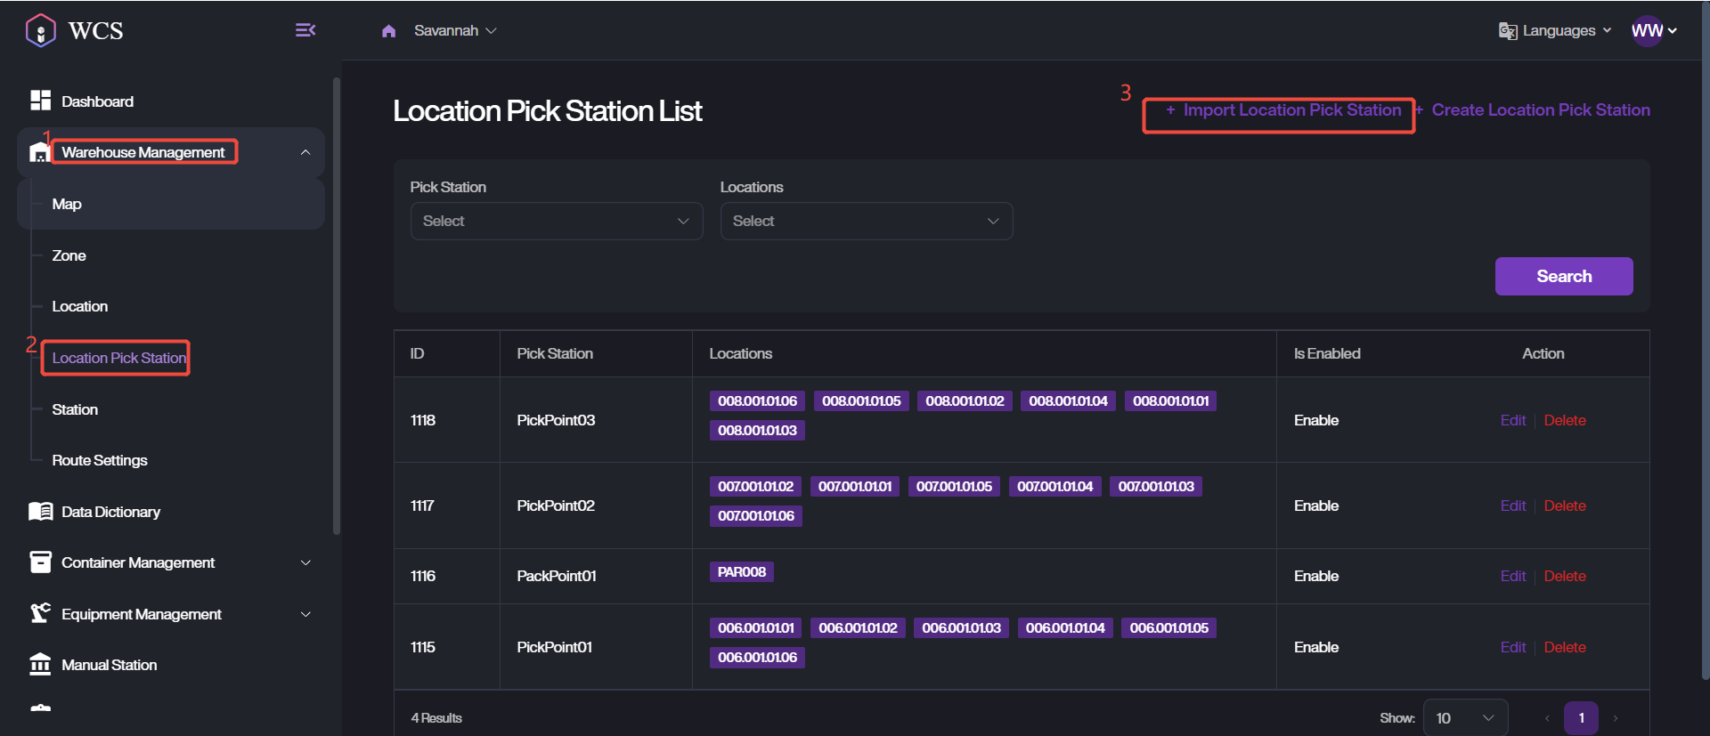Click the Data Dictionary book icon
This screenshot has height=736, width=1710.
[40, 512]
